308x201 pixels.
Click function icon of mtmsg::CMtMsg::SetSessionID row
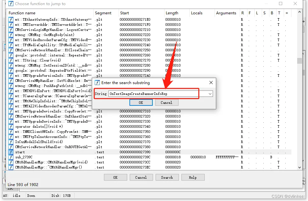click(x=11, y=66)
